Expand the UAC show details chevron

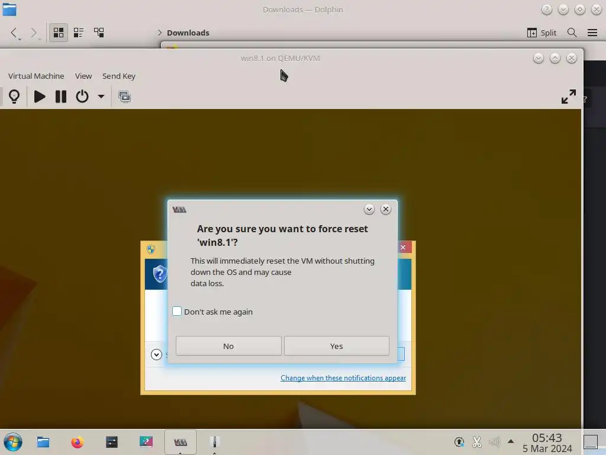pos(156,354)
